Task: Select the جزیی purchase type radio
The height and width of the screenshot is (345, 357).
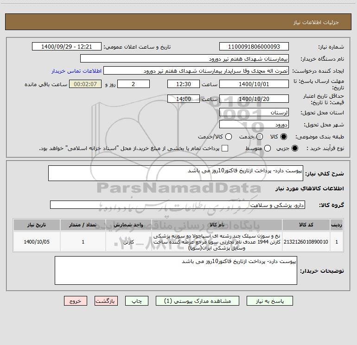Action: (x=295, y=149)
